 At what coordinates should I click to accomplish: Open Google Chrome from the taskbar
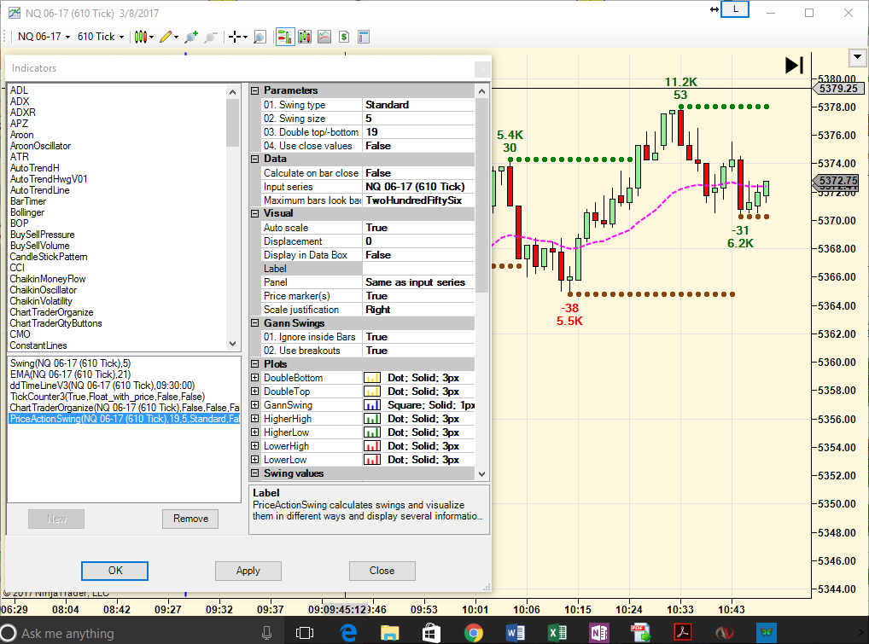pyautogui.click(x=473, y=632)
